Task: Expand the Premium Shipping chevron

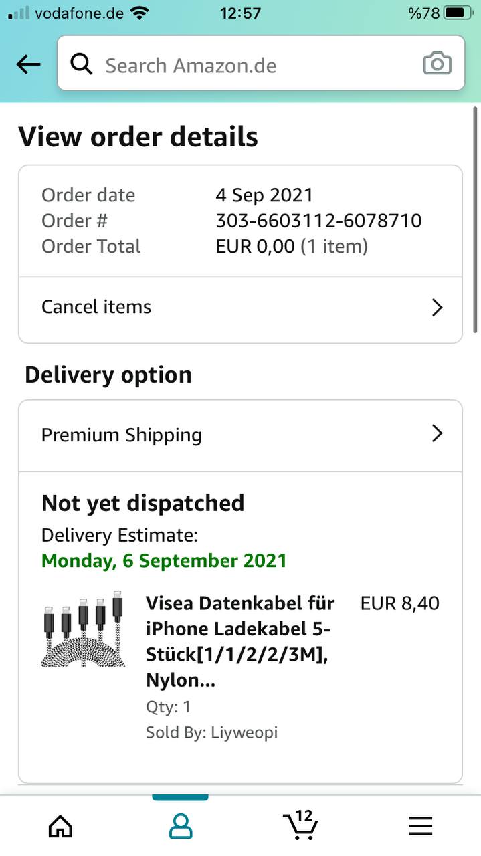Action: [437, 434]
